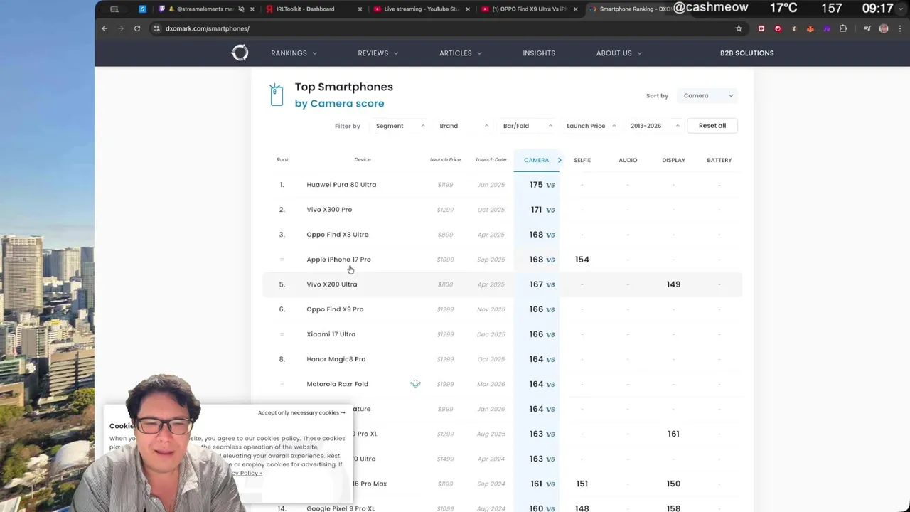Click the purple extension icon in toolbar
Image resolution: width=910 pixels, height=512 pixels.
pyautogui.click(x=826, y=28)
